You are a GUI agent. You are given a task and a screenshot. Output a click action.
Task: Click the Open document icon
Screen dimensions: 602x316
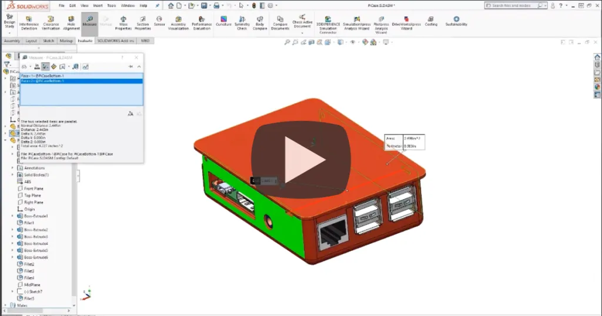191,5
